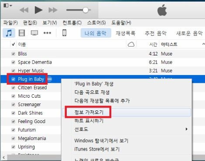The width and height of the screenshot is (205, 161).
Task: Select the 나의 음악 tab
Action: [96, 33]
